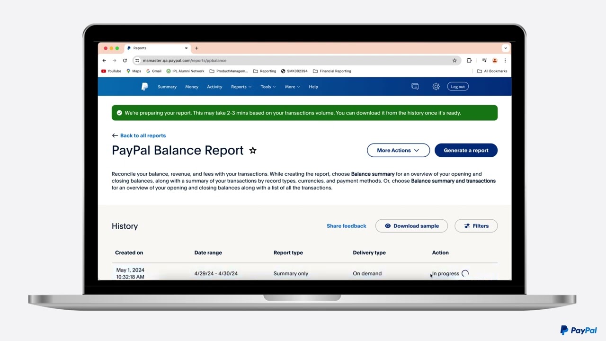Follow the Back to all reports link
Image resolution: width=606 pixels, height=341 pixels.
coord(143,135)
